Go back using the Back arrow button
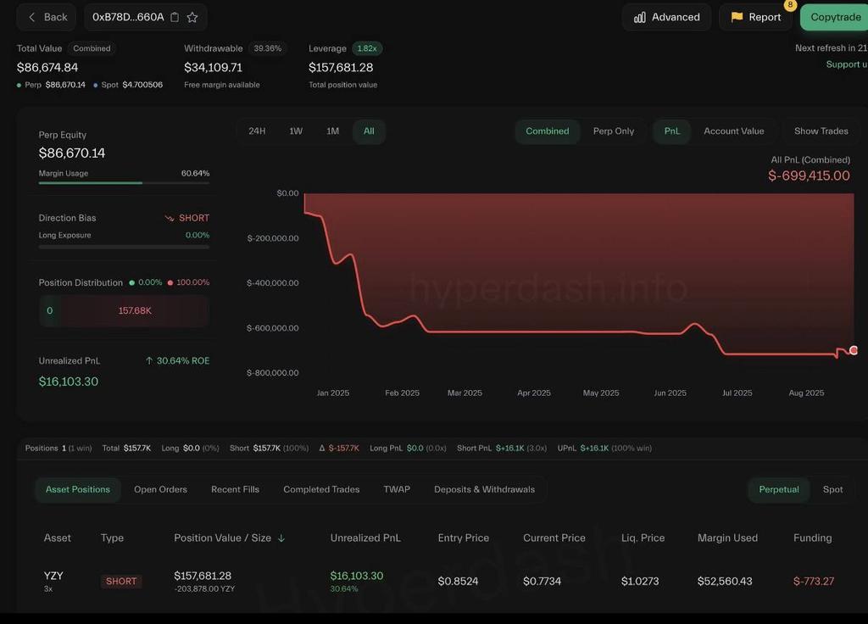Screen dimensions: 868x624 47,17
